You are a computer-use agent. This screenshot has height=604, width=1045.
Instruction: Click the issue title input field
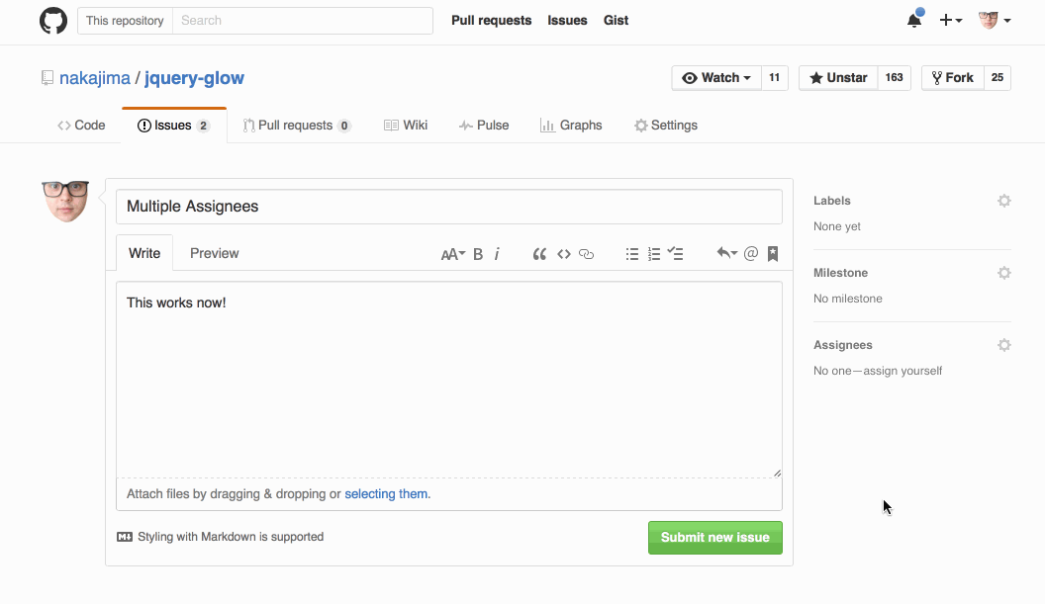[x=449, y=207]
